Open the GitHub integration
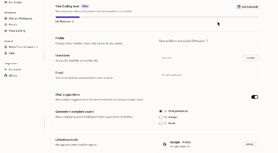This screenshot has width=278, height=153. coord(11,75)
